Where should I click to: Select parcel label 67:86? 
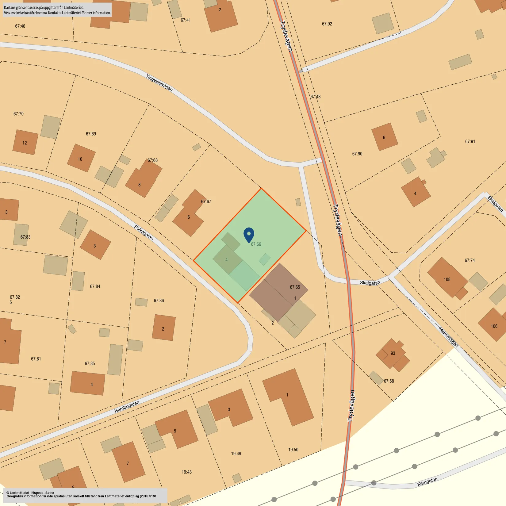pyautogui.click(x=159, y=301)
